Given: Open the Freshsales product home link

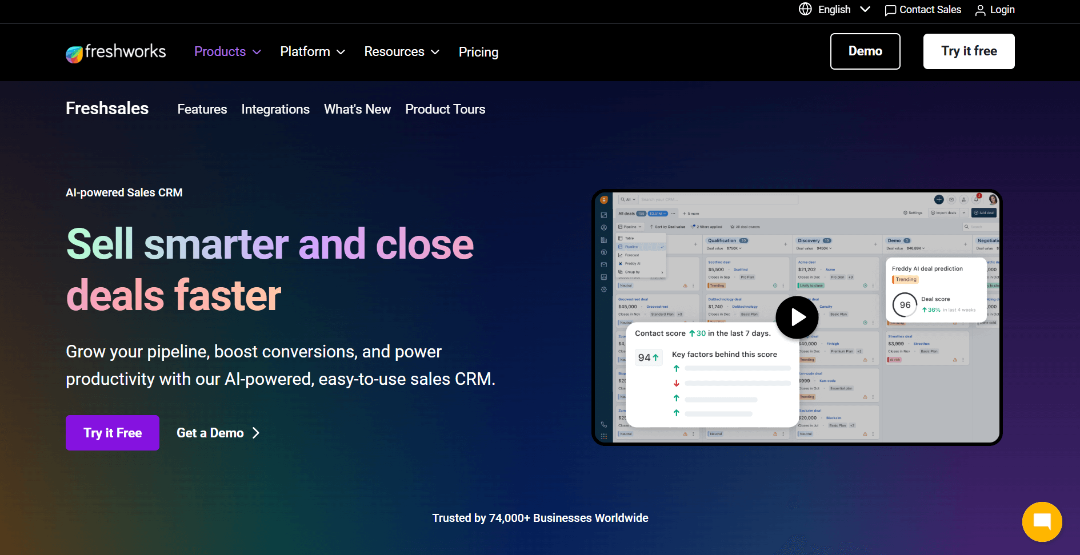Looking at the screenshot, I should (x=107, y=108).
